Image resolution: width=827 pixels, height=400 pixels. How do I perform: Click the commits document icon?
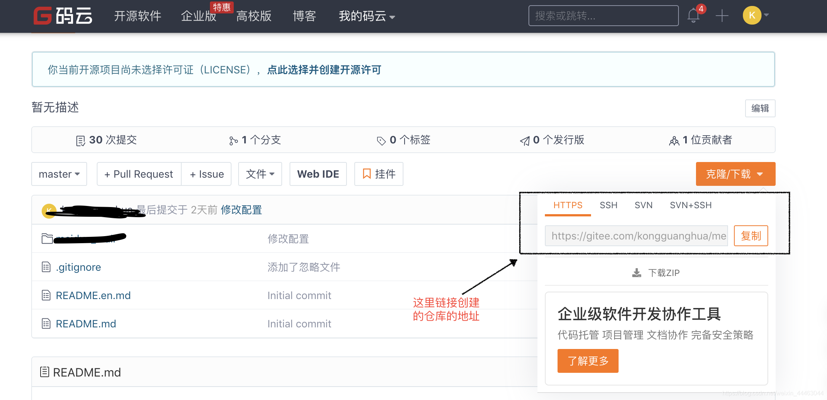click(x=80, y=141)
